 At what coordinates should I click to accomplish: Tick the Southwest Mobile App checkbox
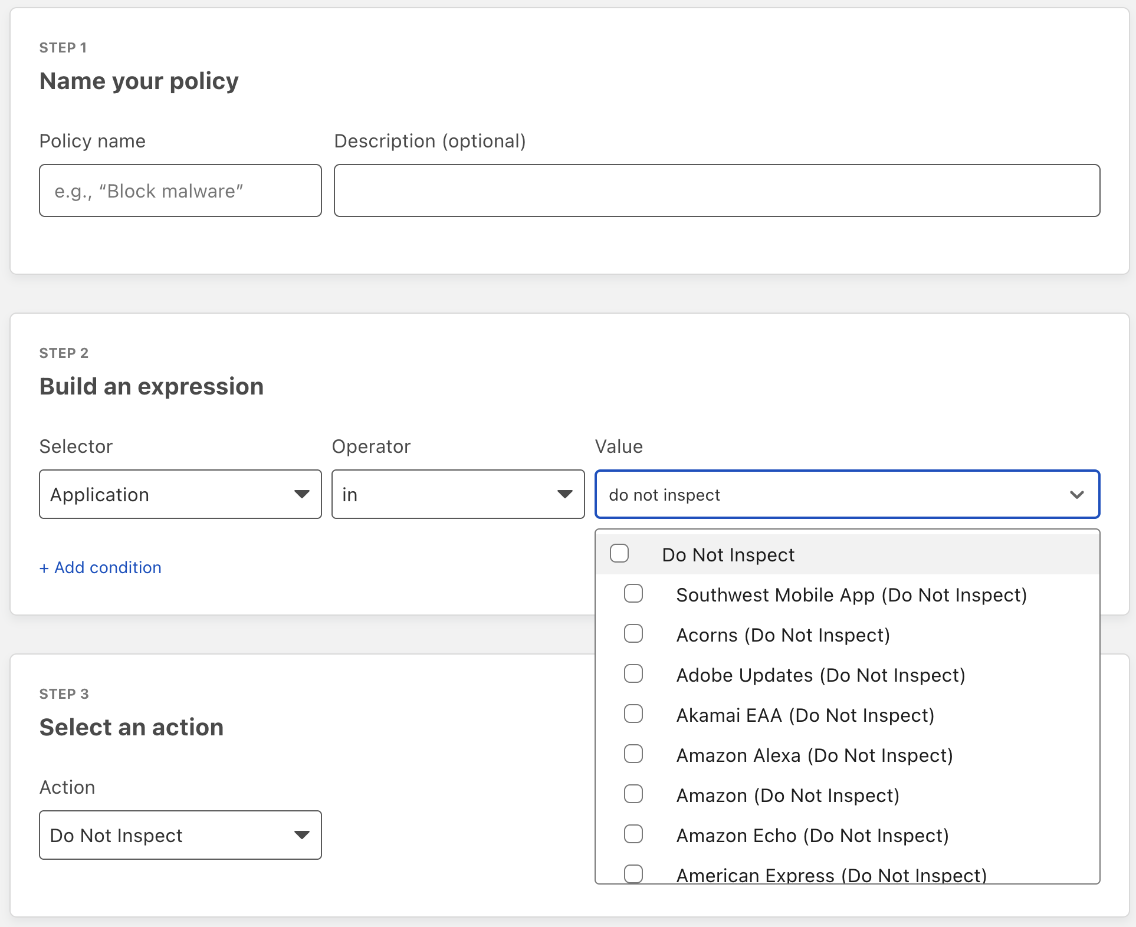tap(633, 594)
